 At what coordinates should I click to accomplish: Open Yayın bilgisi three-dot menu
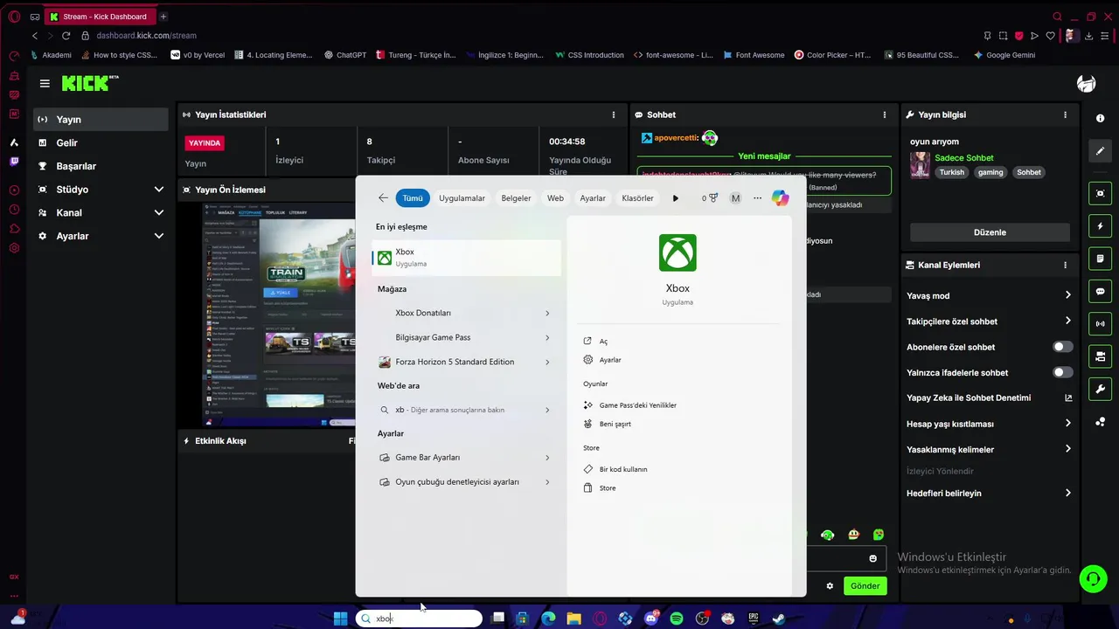click(x=1065, y=114)
